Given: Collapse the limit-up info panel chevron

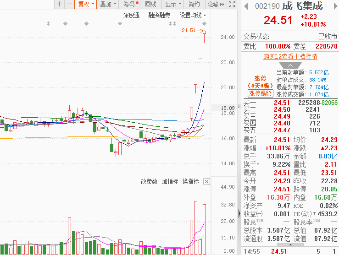Looking at the screenshot, I should pos(290,65).
